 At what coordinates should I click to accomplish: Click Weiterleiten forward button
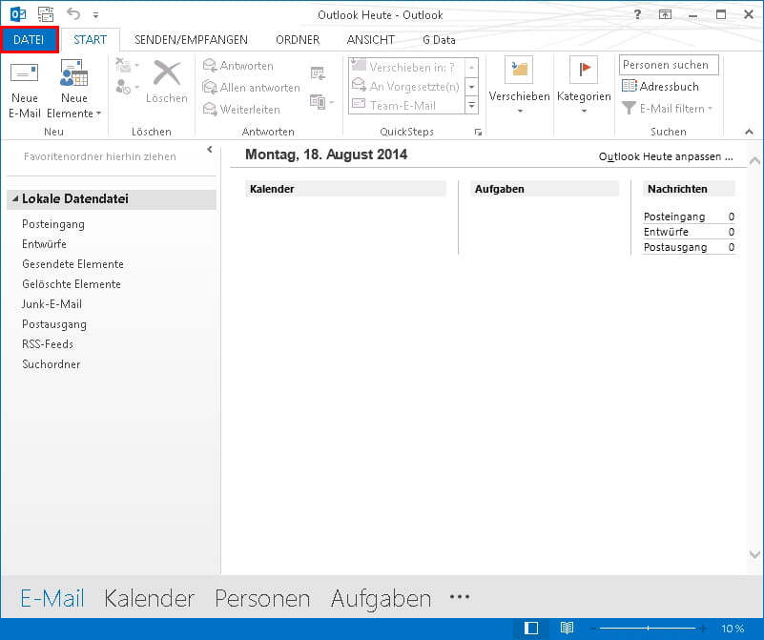click(x=241, y=109)
